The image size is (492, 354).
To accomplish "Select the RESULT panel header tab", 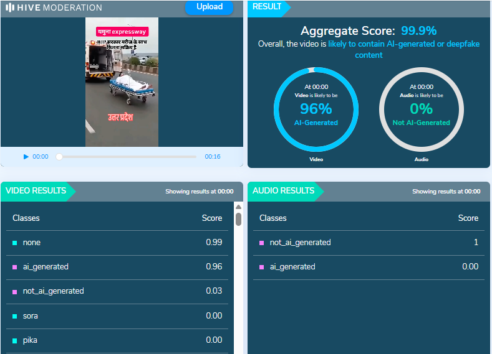I will tap(268, 7).
